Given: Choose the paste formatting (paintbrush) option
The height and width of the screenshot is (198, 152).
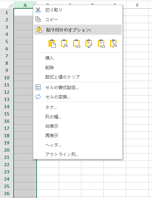Looking at the screenshot, I should pos(89,43).
